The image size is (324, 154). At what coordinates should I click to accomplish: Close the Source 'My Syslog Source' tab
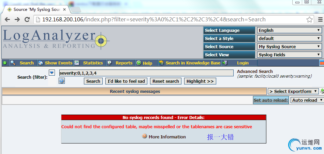(64, 9)
